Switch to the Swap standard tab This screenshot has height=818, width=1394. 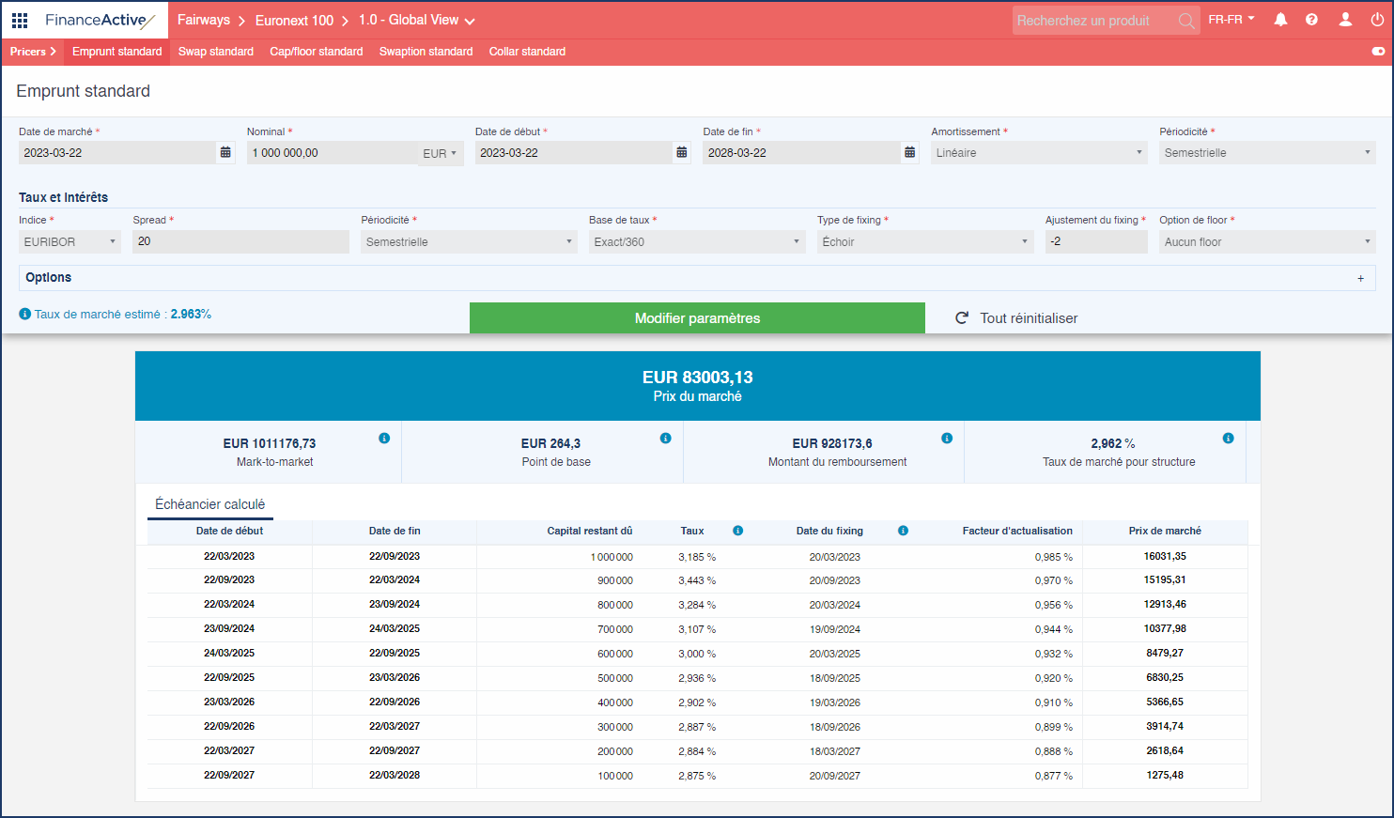tap(216, 52)
